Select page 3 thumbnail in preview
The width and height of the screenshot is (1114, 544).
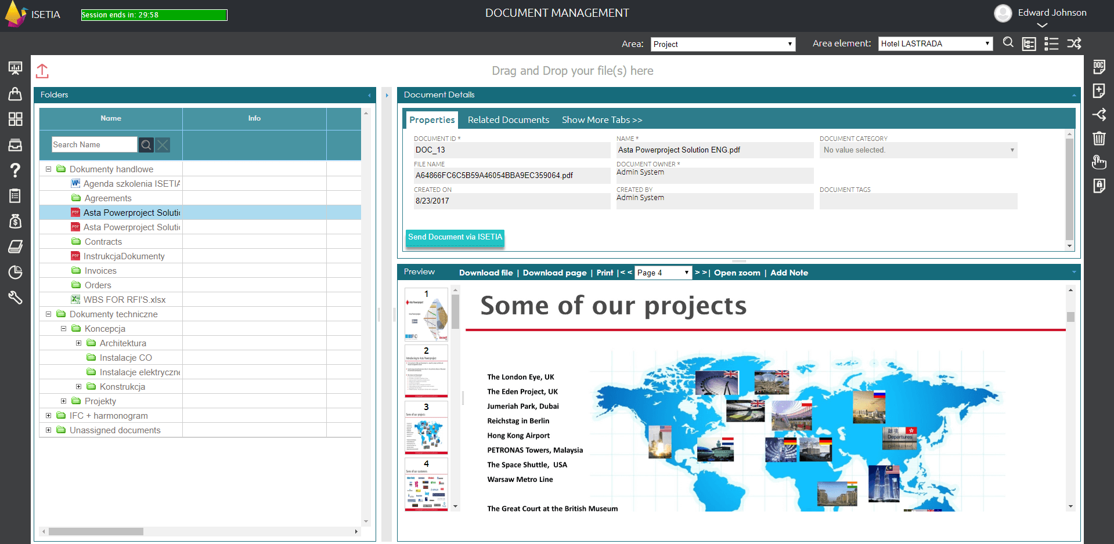point(426,427)
